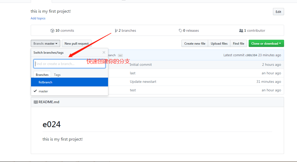
Task: Click the New pull request button
Action: 77,44
